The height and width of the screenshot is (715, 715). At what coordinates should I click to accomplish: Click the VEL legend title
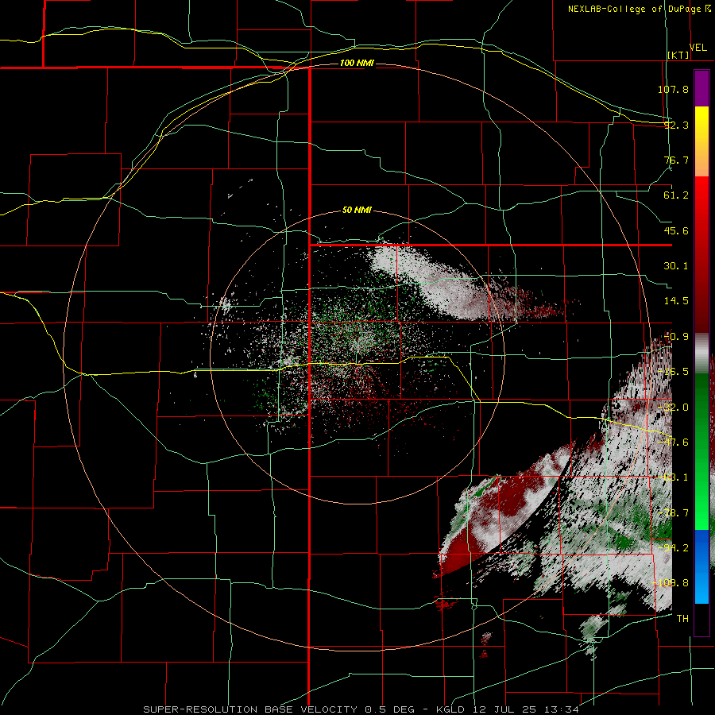698,48
